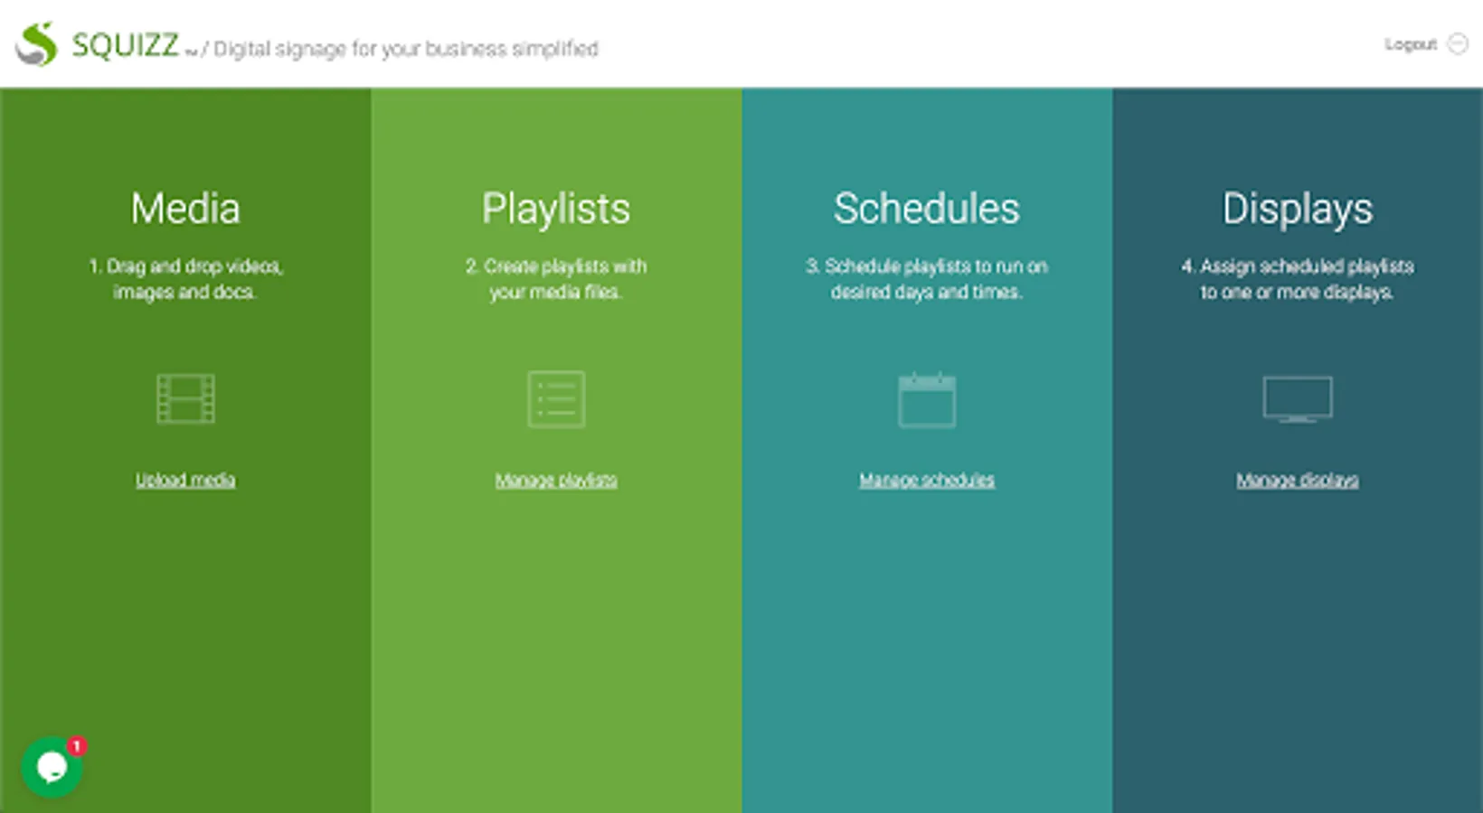
Task: Click the SQUIZZ logo icon
Action: (x=37, y=44)
